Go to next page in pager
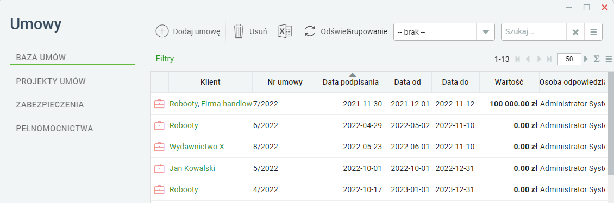Screen dimensions: 614x203 [x=539, y=59]
